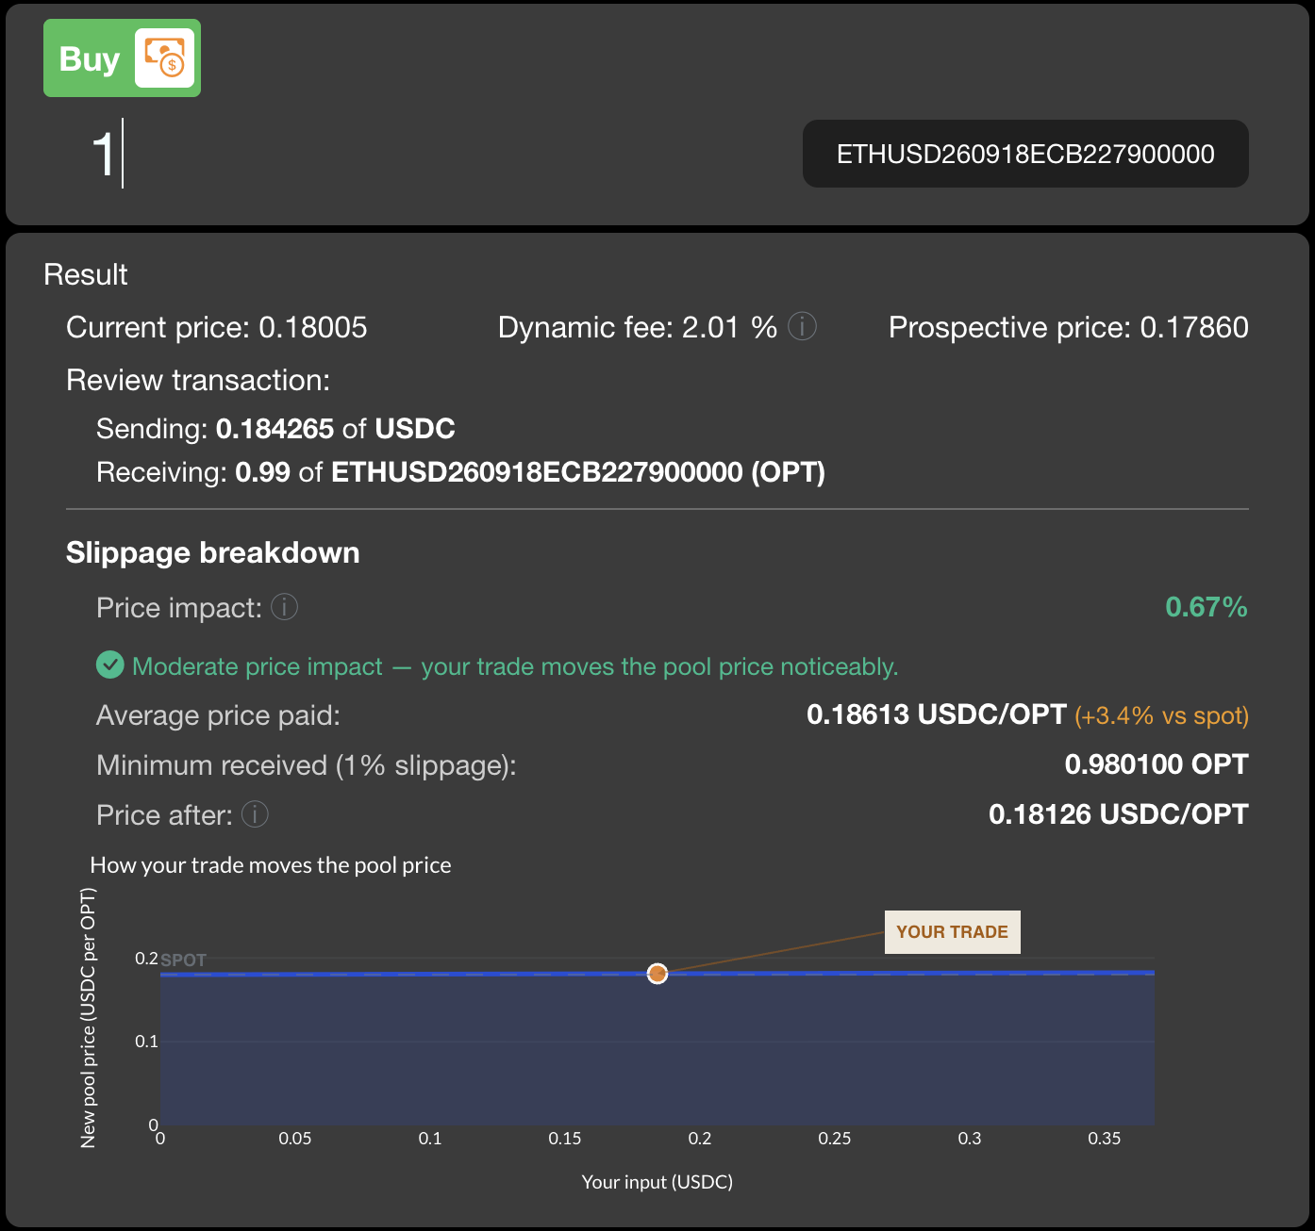Image resolution: width=1315 pixels, height=1231 pixels.
Task: Click the green Buy button
Action: (x=122, y=58)
